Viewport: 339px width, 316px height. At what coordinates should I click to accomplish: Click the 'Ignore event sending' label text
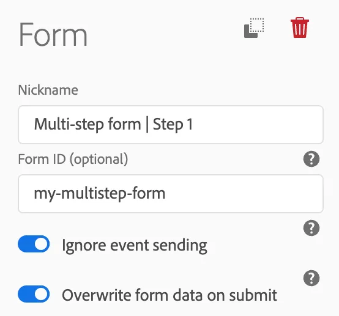click(135, 246)
